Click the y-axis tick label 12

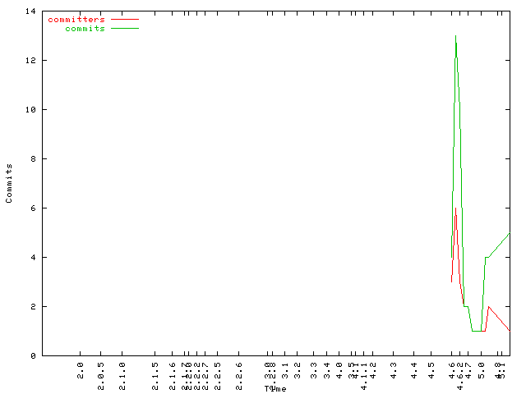click(x=30, y=61)
